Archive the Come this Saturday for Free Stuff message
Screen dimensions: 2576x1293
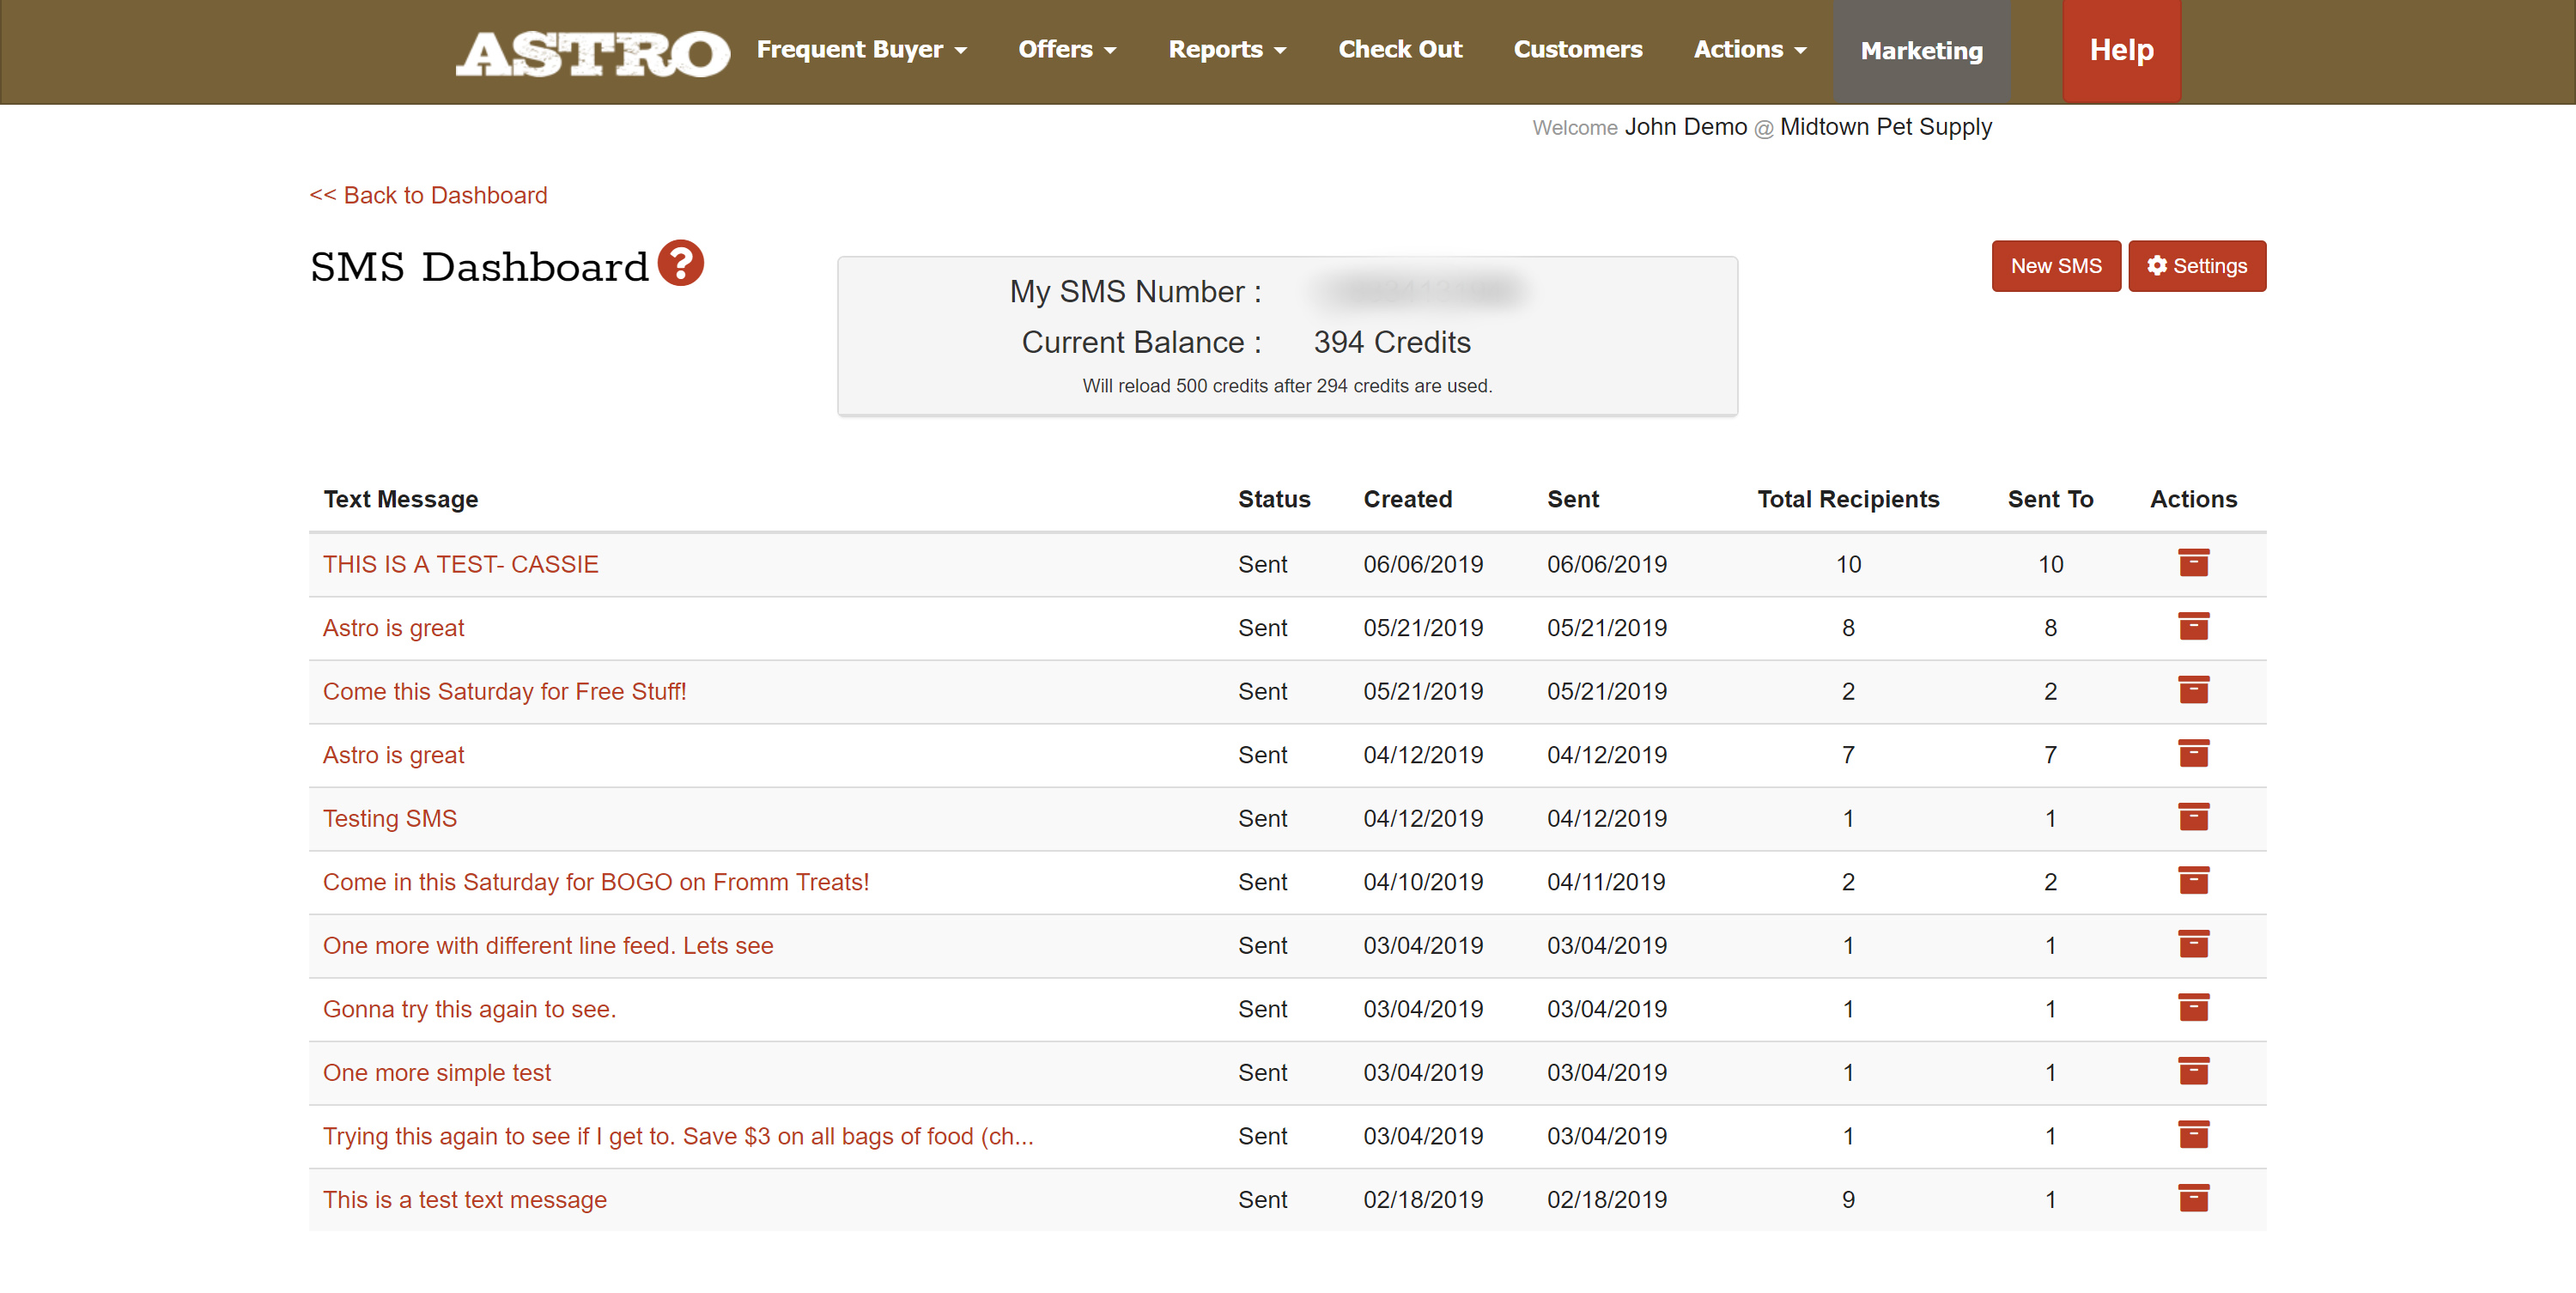[2192, 690]
